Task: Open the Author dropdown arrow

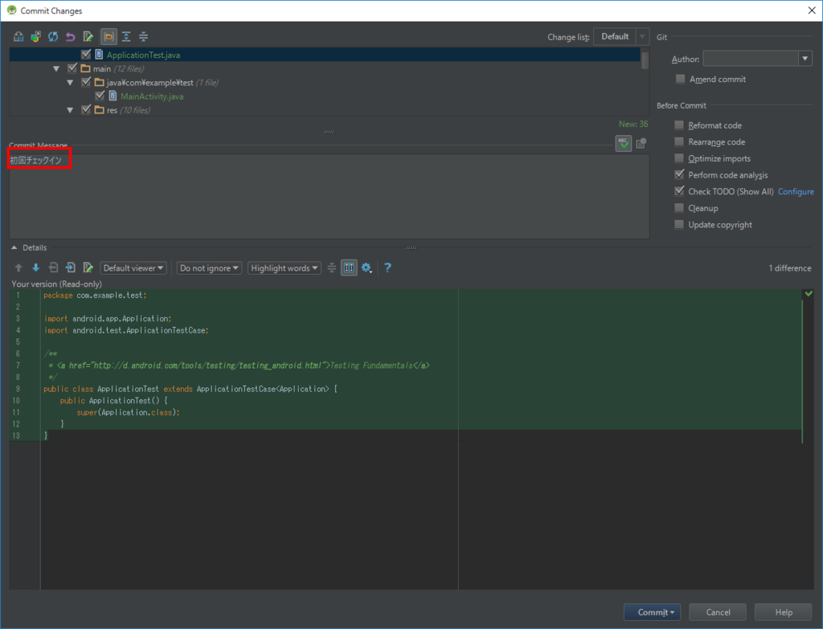Action: pyautogui.click(x=805, y=59)
